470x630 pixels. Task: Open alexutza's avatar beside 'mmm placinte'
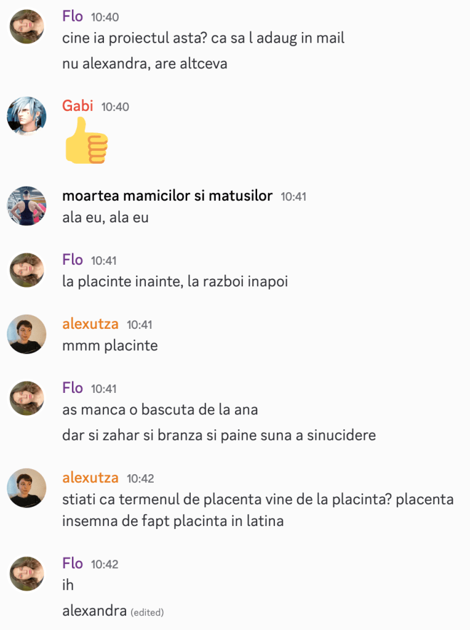[x=26, y=334]
